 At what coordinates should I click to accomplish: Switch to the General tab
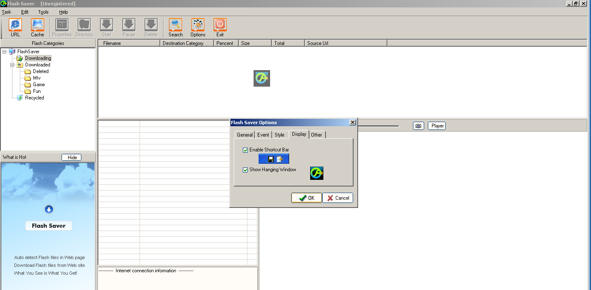click(244, 135)
